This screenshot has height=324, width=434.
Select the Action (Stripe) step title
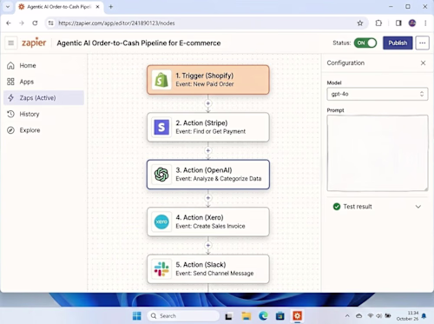click(201, 122)
